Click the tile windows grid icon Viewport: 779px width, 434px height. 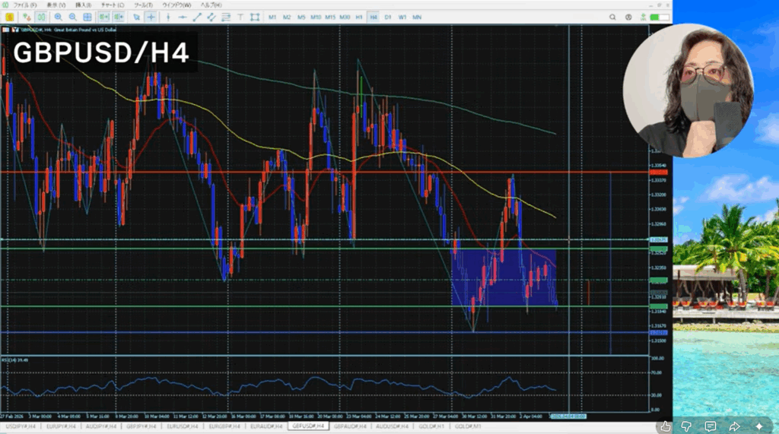[88, 16]
